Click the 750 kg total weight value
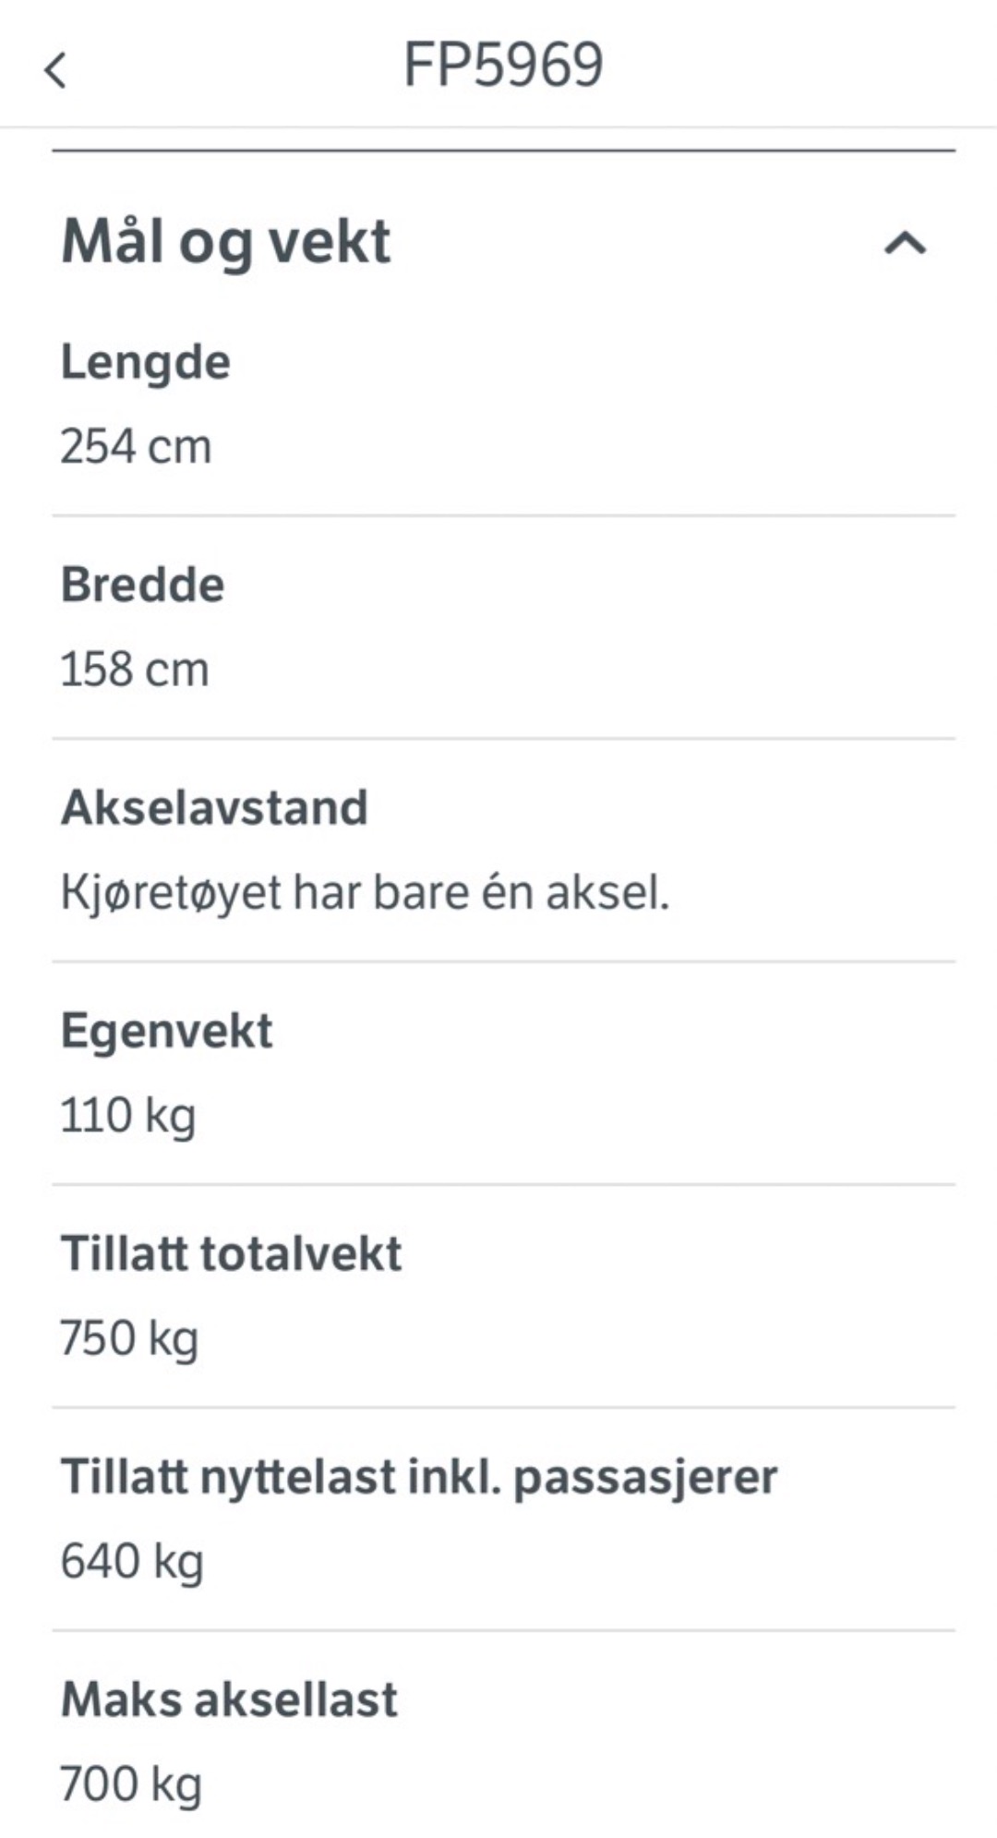The height and width of the screenshot is (1838, 997). (129, 1338)
